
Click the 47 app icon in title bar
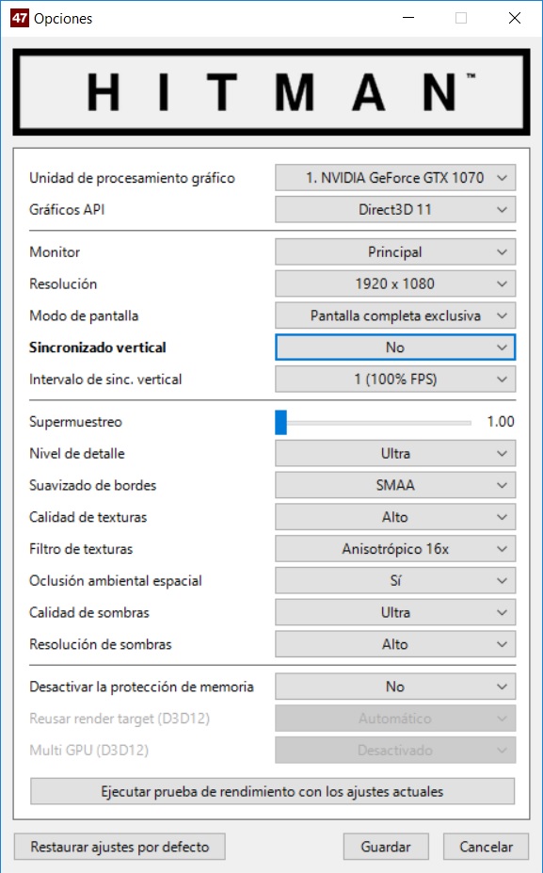pos(20,18)
